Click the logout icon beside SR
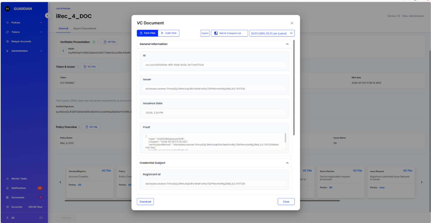Viewport: 431px width, 223px height. tap(41, 218)
